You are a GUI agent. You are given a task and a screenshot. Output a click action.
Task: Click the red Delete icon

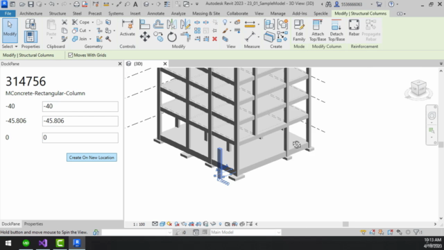(x=214, y=39)
